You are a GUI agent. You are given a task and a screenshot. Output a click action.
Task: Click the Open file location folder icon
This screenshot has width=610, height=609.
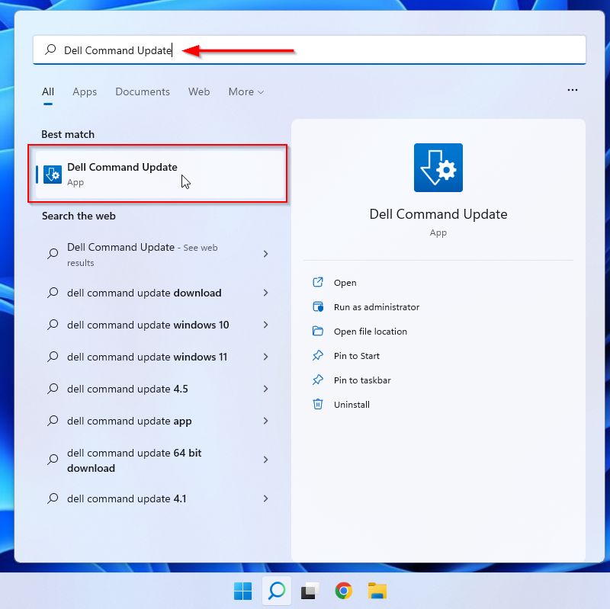318,331
